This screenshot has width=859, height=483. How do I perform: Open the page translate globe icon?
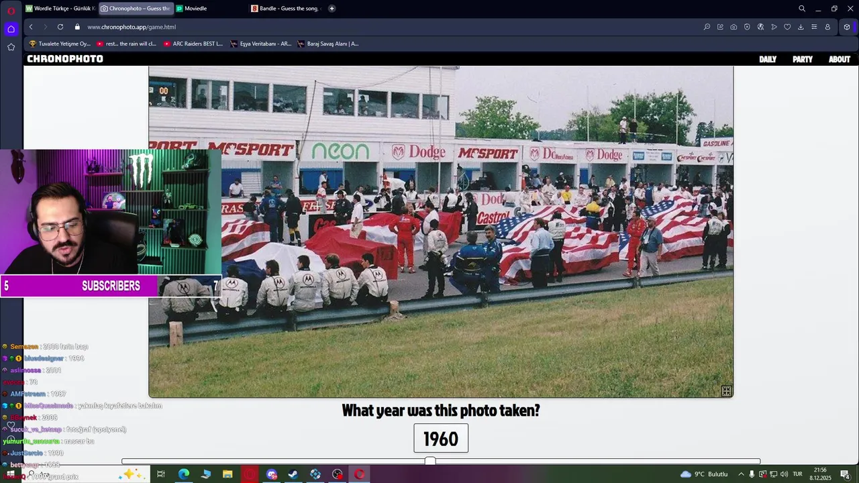click(x=760, y=27)
